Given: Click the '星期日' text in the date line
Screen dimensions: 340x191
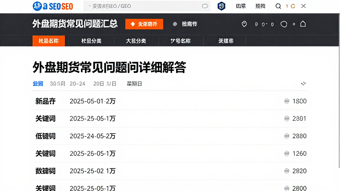Looking at the screenshot, I should [134, 84].
